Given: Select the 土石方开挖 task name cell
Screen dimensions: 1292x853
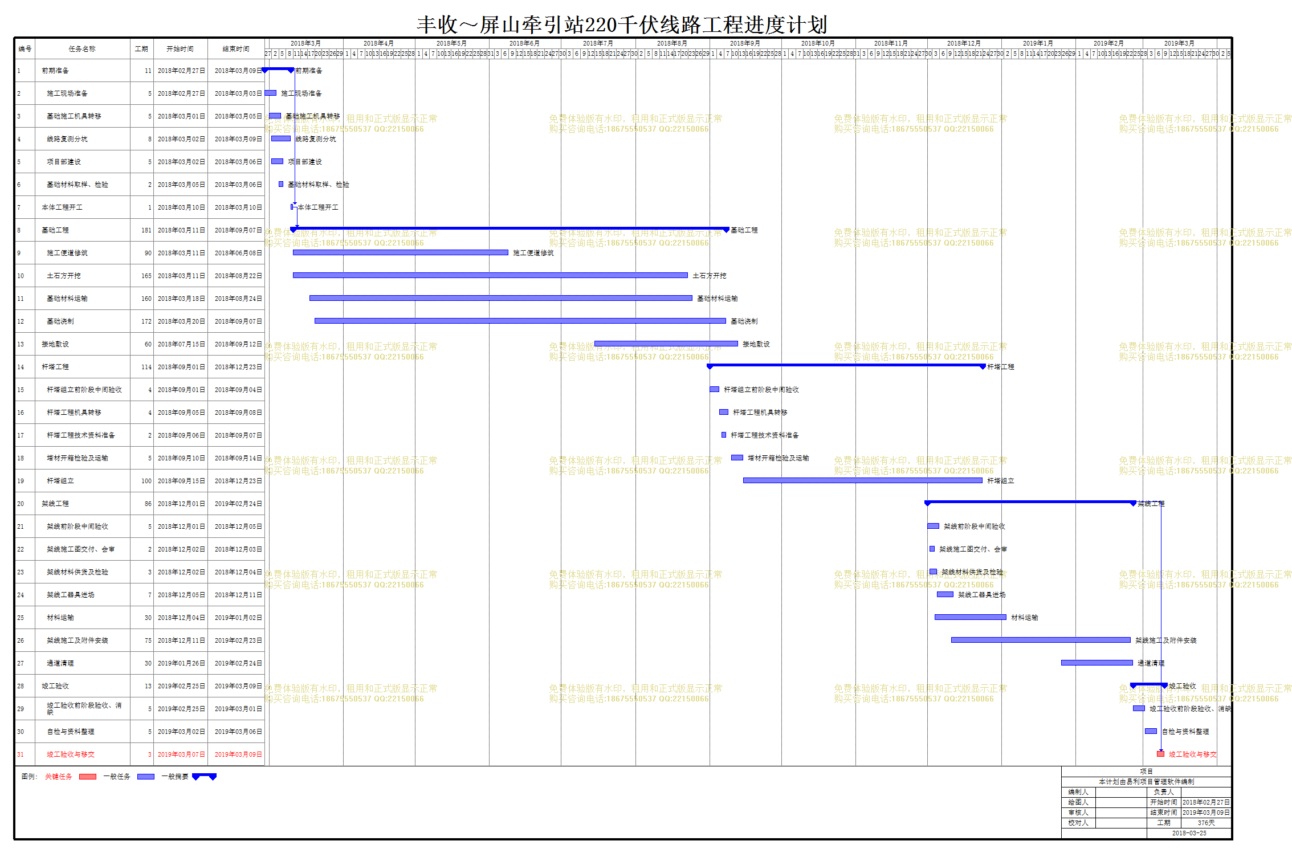Looking at the screenshot, I should (x=82, y=276).
